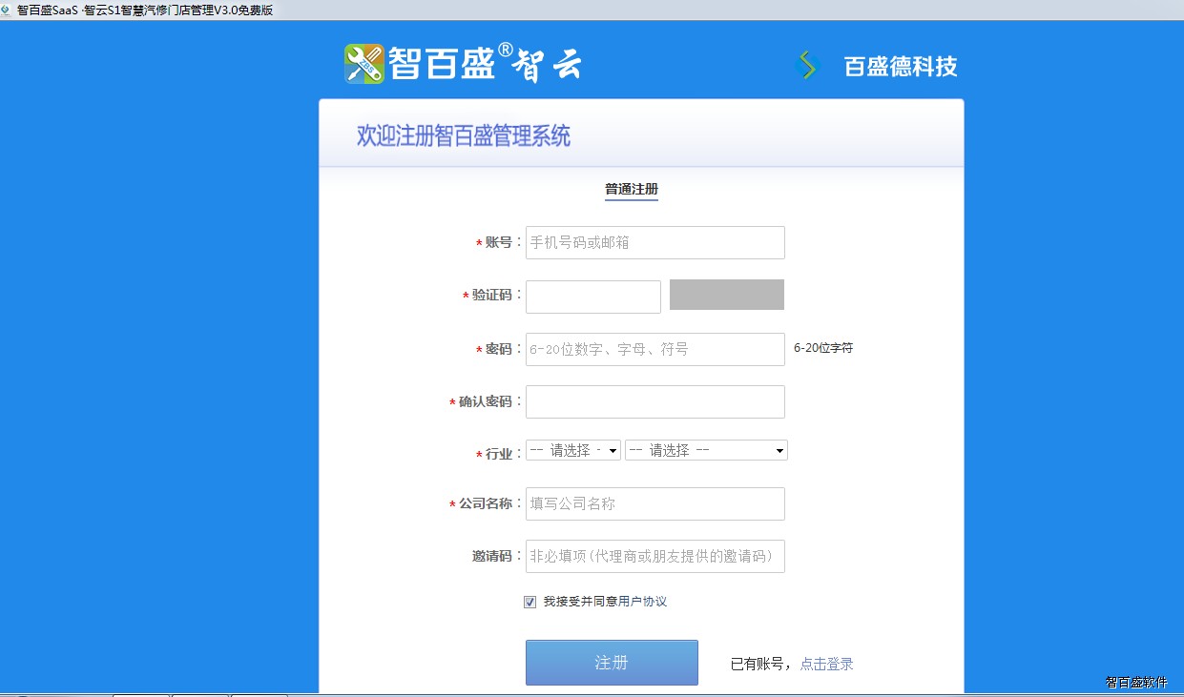Focus the 邀请码 invitation code field

655,556
